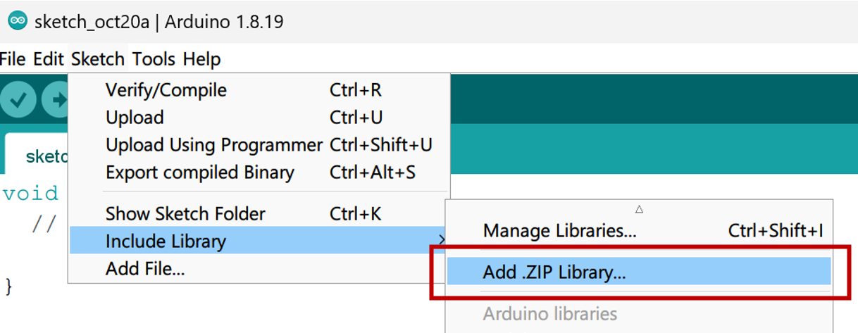The image size is (858, 333).
Task: Select Upload Using Programmer
Action: point(213,145)
